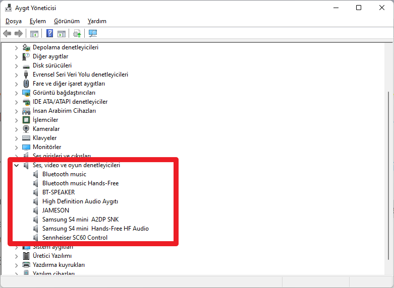Viewport: 394px width, 288px height.
Task: Expand the Kameralar category
Action: 17,129
